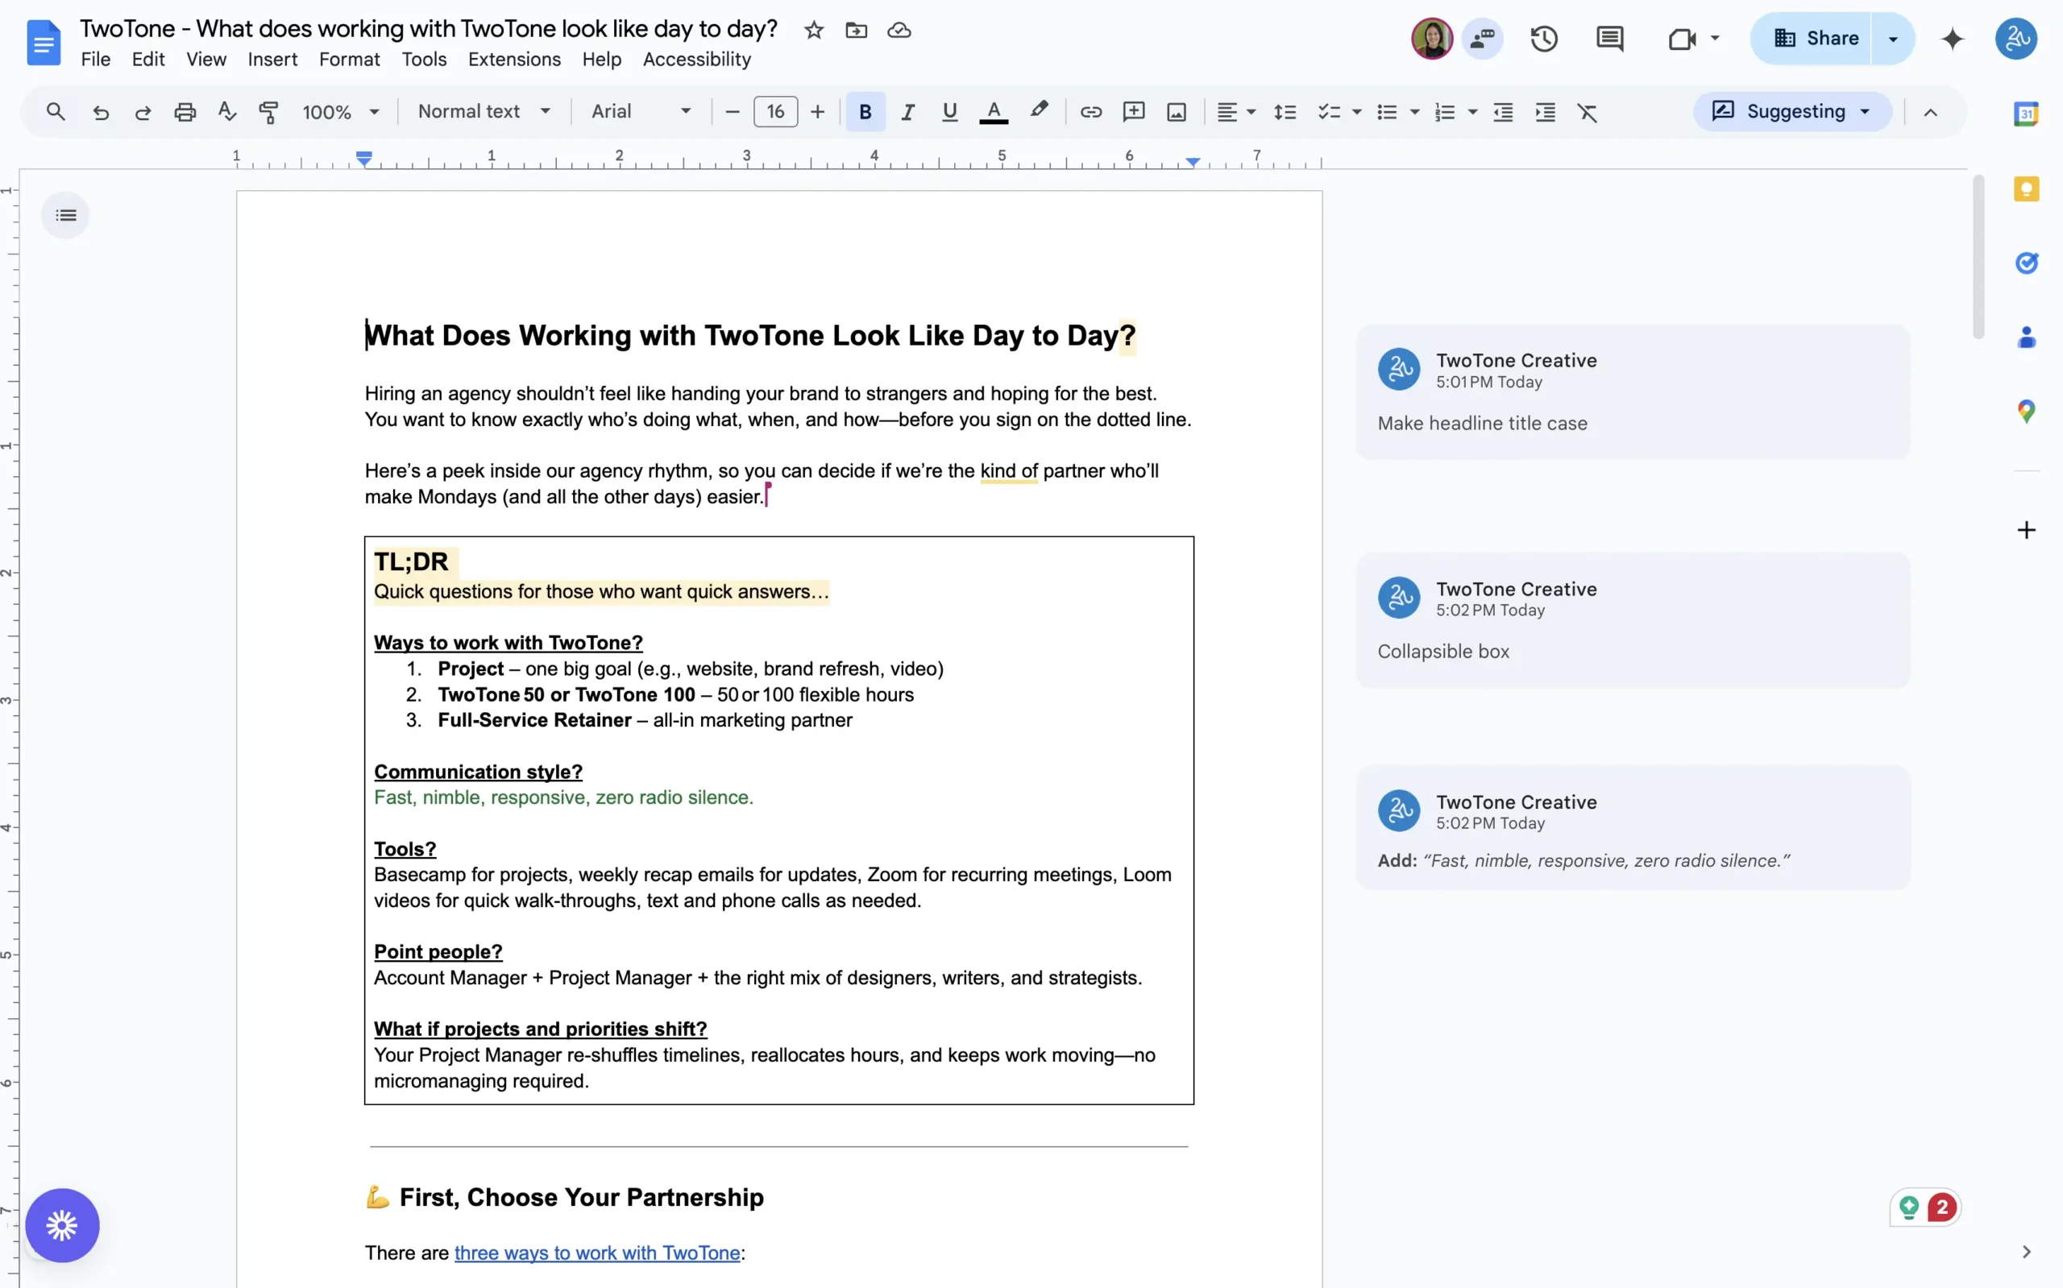The image size is (2063, 1288).
Task: Show the document outline
Action: pyautogui.click(x=65, y=214)
